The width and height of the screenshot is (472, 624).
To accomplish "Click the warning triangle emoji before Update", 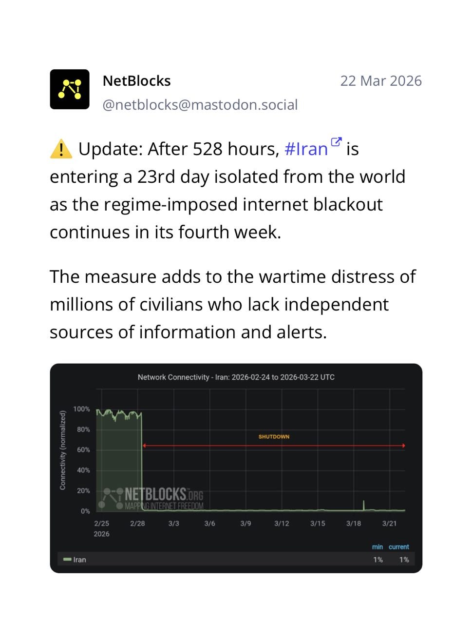I will click(x=61, y=149).
